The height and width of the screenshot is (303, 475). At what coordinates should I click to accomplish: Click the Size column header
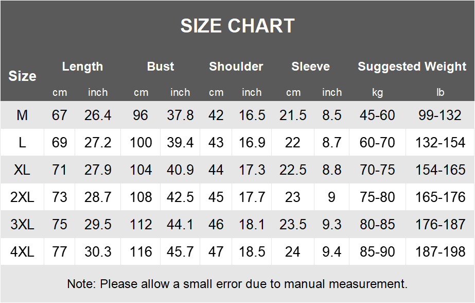[22, 76]
